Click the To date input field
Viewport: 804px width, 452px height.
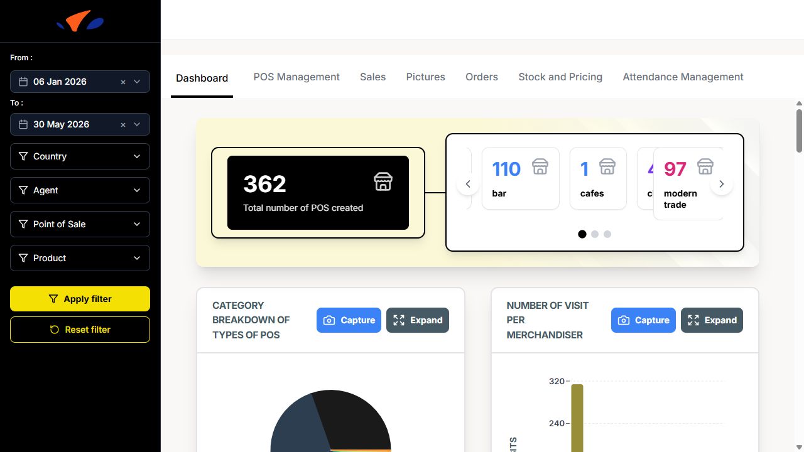click(80, 124)
